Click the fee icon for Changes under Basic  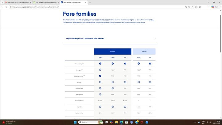tap(100, 70)
